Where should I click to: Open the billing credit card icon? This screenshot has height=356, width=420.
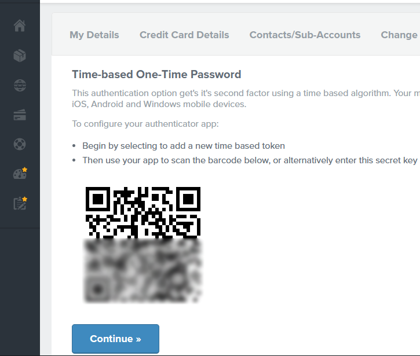(20, 115)
